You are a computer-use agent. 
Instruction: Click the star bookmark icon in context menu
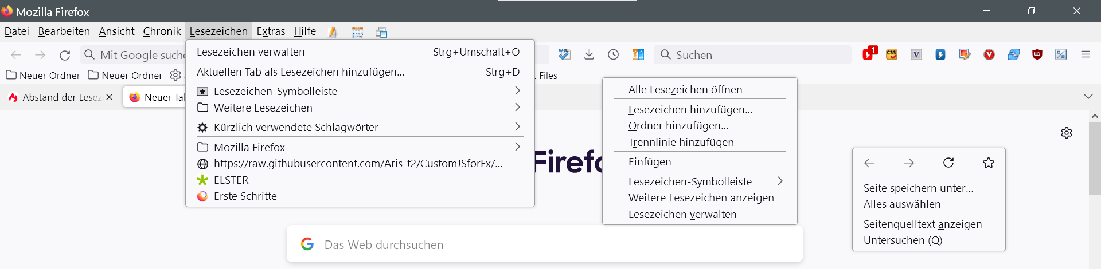pos(988,163)
